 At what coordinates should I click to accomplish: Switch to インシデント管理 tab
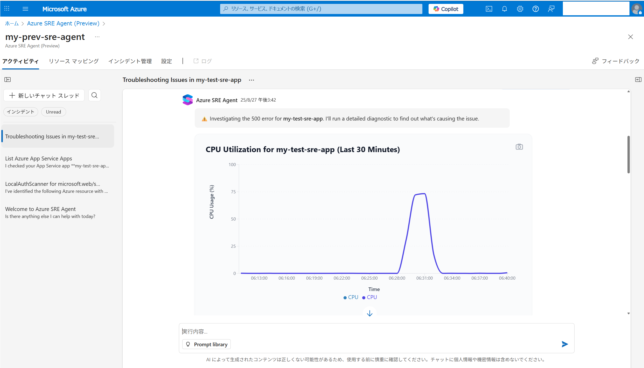click(130, 61)
